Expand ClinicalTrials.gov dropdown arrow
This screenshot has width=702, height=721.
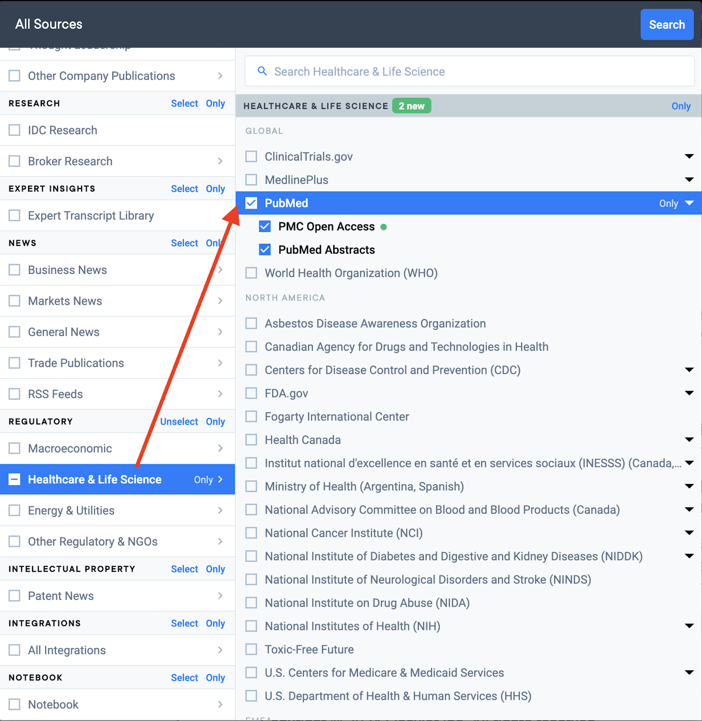point(689,156)
